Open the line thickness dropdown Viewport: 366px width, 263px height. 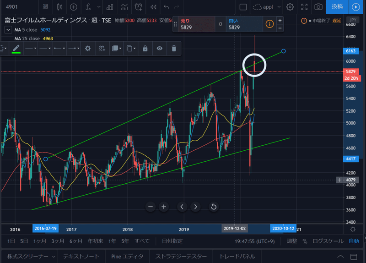(x=31, y=49)
